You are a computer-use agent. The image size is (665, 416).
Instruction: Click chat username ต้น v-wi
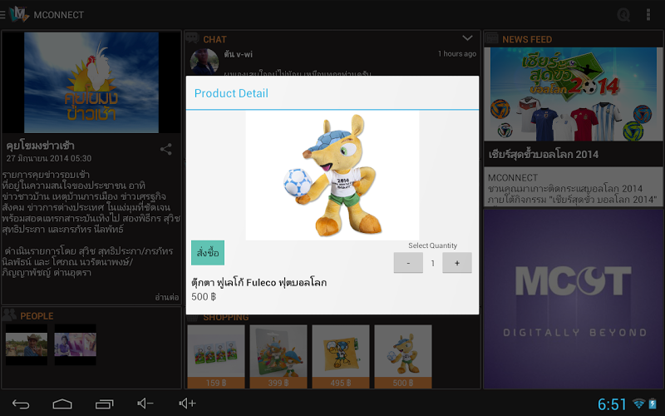tap(239, 54)
